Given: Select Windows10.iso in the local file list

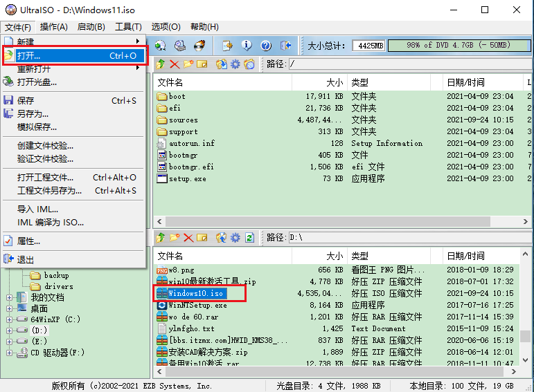Looking at the screenshot, I should (x=197, y=293).
